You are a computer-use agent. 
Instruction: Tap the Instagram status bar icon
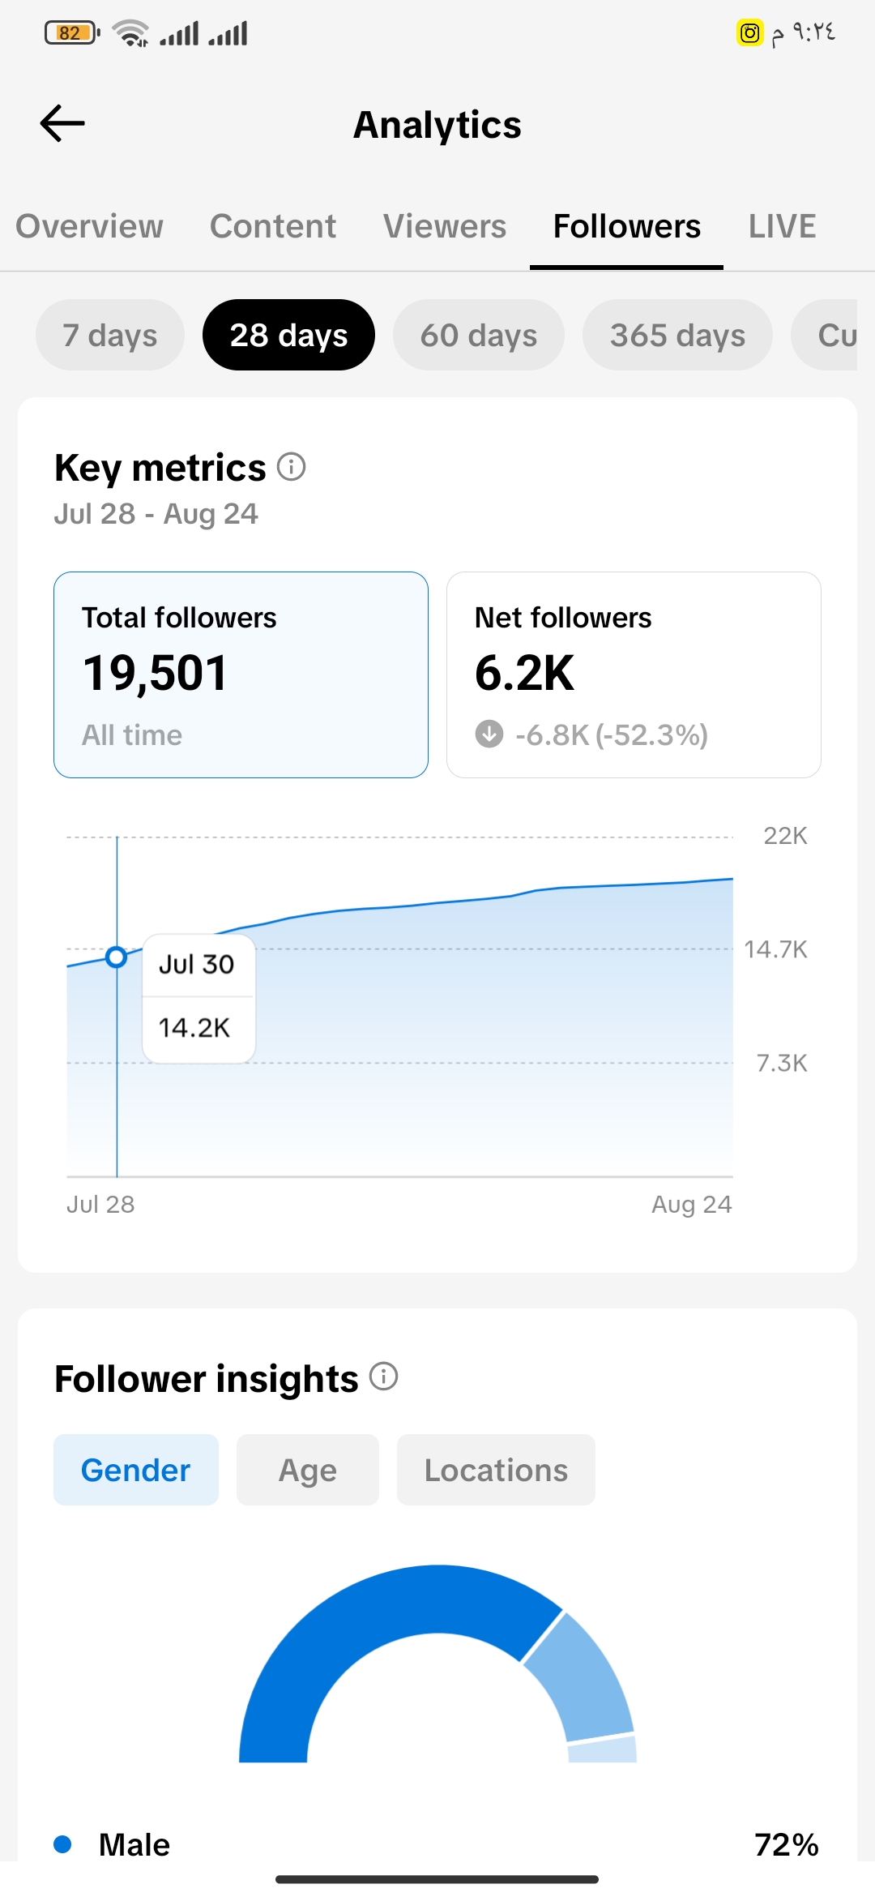pyautogui.click(x=750, y=33)
